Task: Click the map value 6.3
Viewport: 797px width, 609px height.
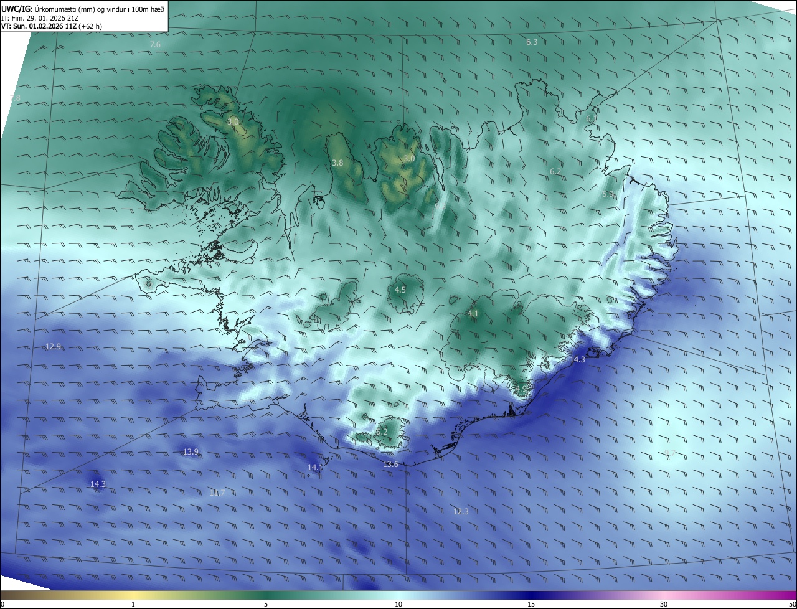Action: (531, 42)
